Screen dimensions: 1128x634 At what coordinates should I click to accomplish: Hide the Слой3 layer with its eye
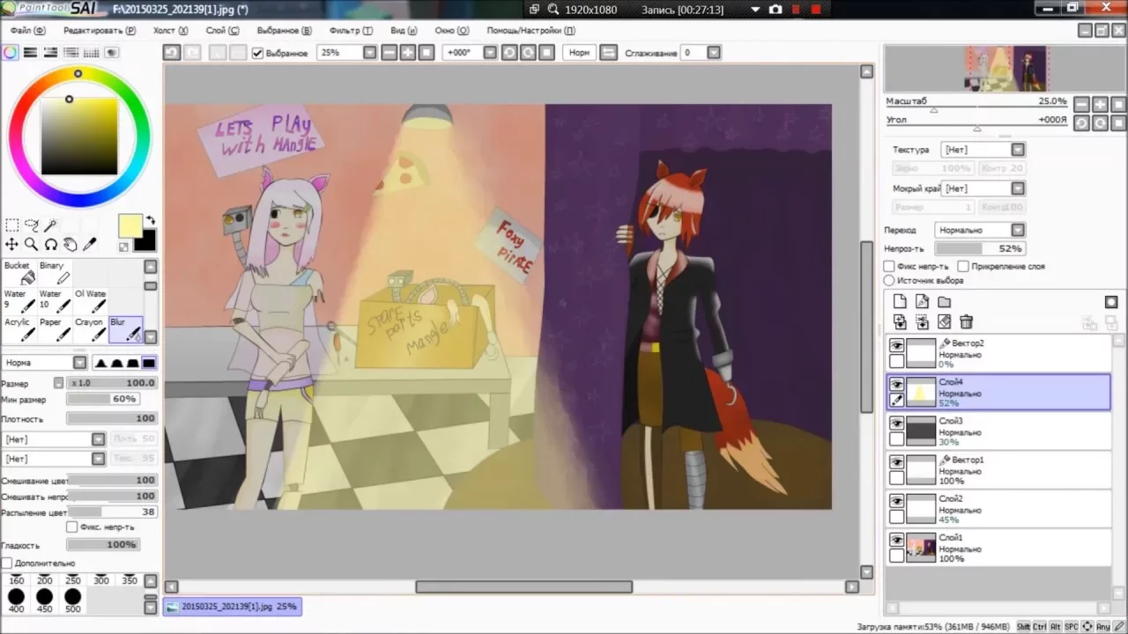click(x=897, y=424)
